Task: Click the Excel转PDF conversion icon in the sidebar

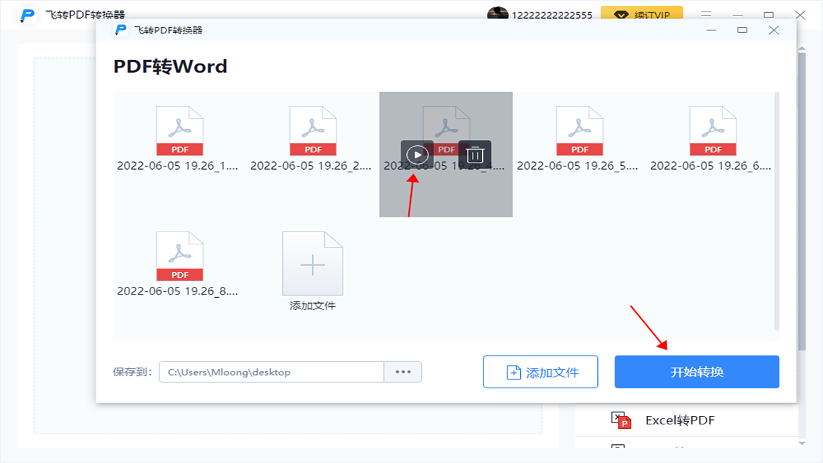Action: pyautogui.click(x=620, y=420)
